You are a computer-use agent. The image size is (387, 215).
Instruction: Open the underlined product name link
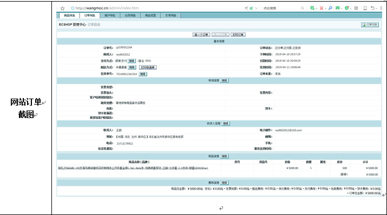pyautogui.click(x=133, y=168)
